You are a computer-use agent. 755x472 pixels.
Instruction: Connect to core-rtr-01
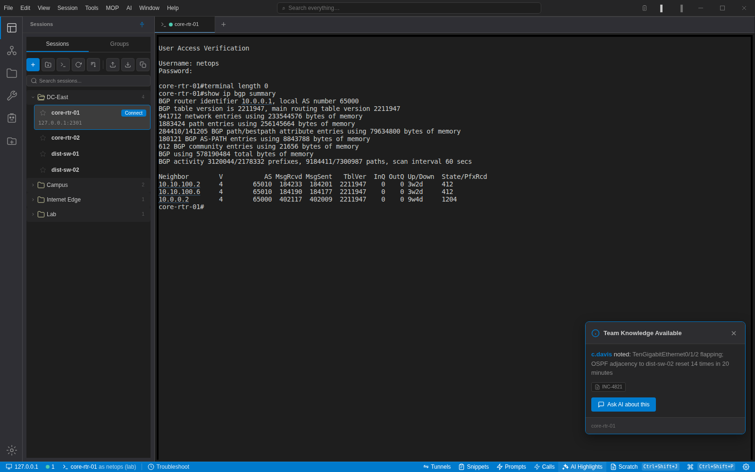[x=134, y=113]
